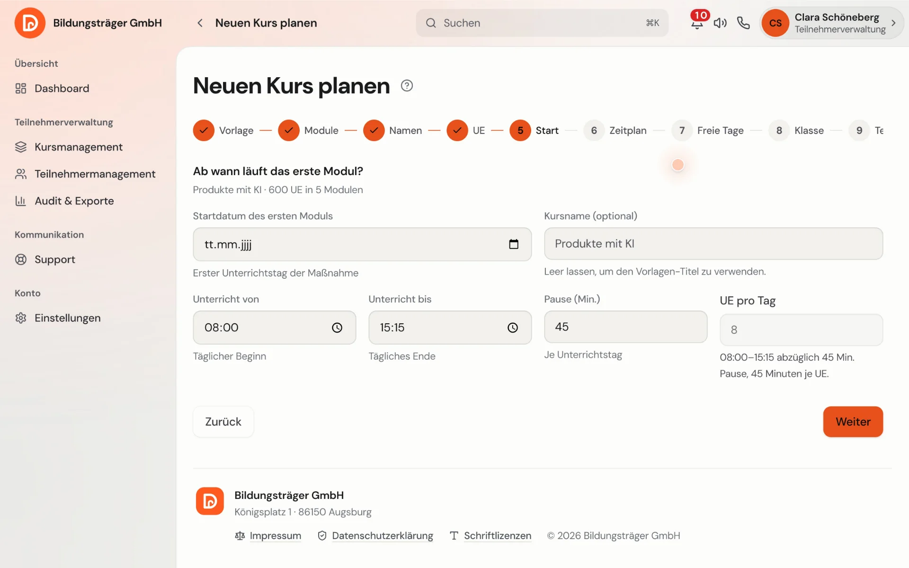Jump to step 7 Freie Tage

coord(707,130)
